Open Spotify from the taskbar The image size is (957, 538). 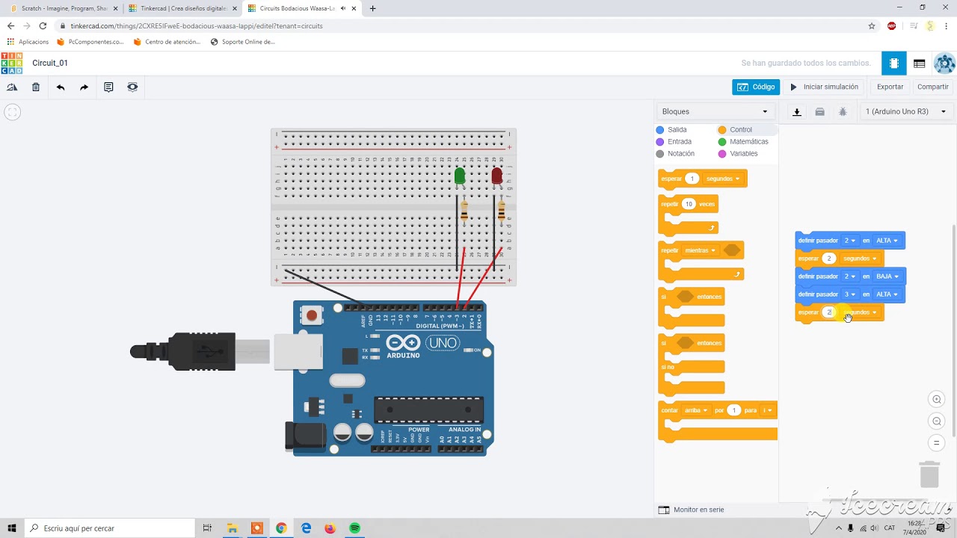tap(354, 528)
